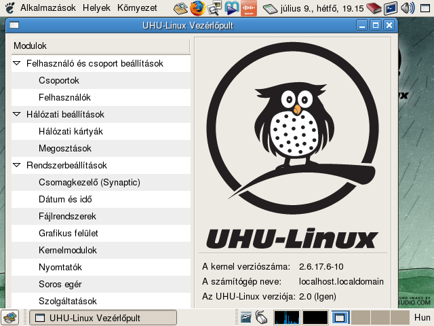Viewport: 434px width, 326px height.
Task: Click the show desktop icon in bottom panel
Action: point(10,318)
